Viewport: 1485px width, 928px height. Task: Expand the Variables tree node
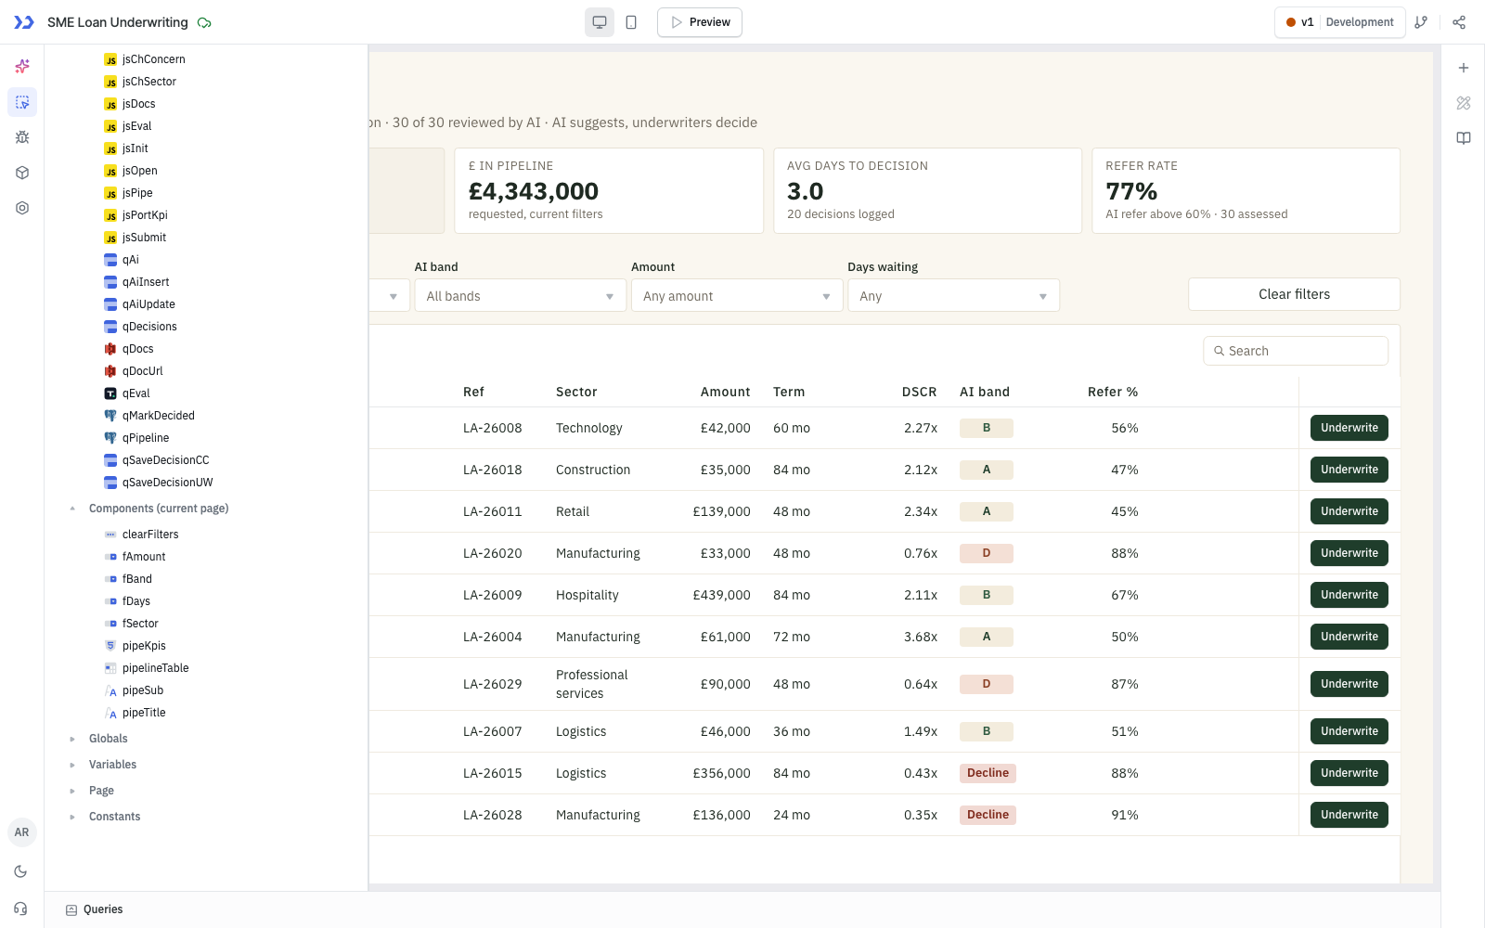72,765
